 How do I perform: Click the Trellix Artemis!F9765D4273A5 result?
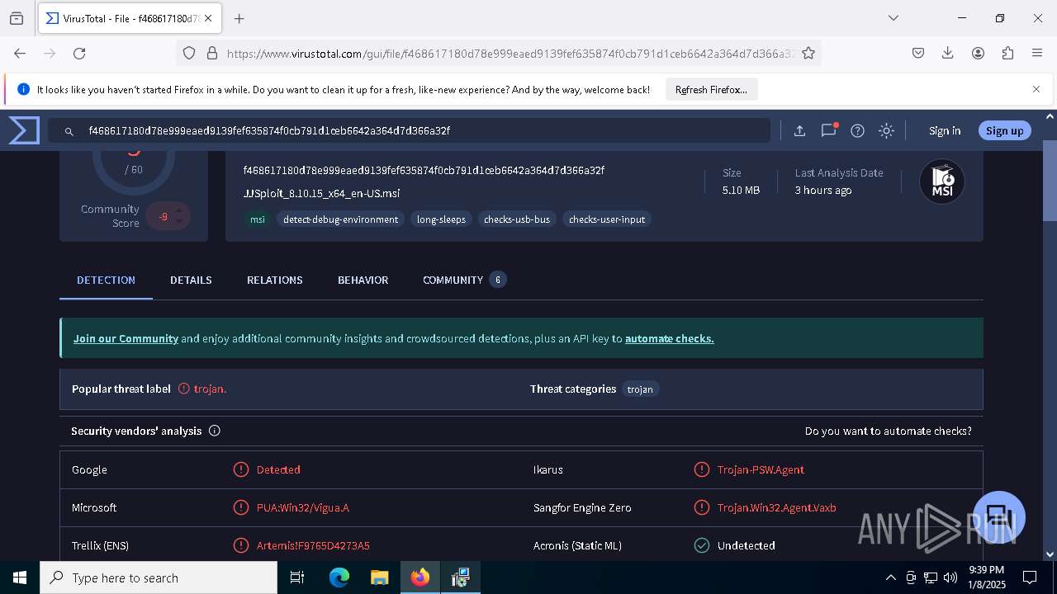313,545
